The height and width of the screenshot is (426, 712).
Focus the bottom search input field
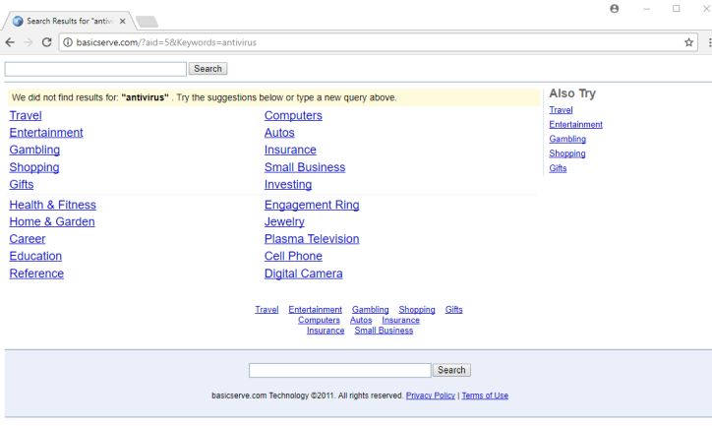point(339,370)
